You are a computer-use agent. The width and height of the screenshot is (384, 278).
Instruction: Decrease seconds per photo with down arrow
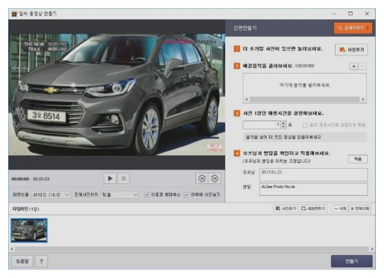point(284,127)
